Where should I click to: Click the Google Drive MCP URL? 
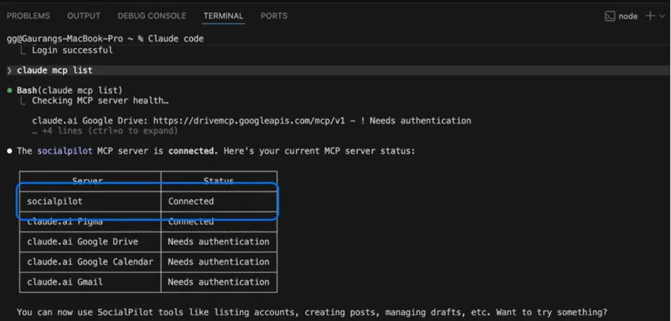pyautogui.click(x=249, y=120)
